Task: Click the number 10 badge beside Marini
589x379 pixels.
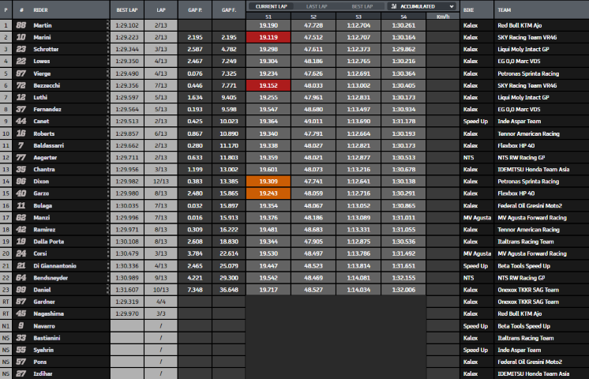Action: pos(21,37)
